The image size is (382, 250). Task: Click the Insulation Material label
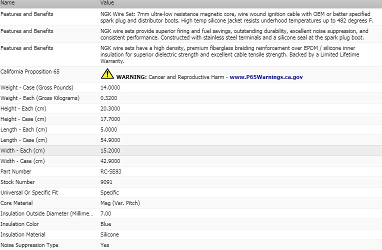[x=23, y=234]
